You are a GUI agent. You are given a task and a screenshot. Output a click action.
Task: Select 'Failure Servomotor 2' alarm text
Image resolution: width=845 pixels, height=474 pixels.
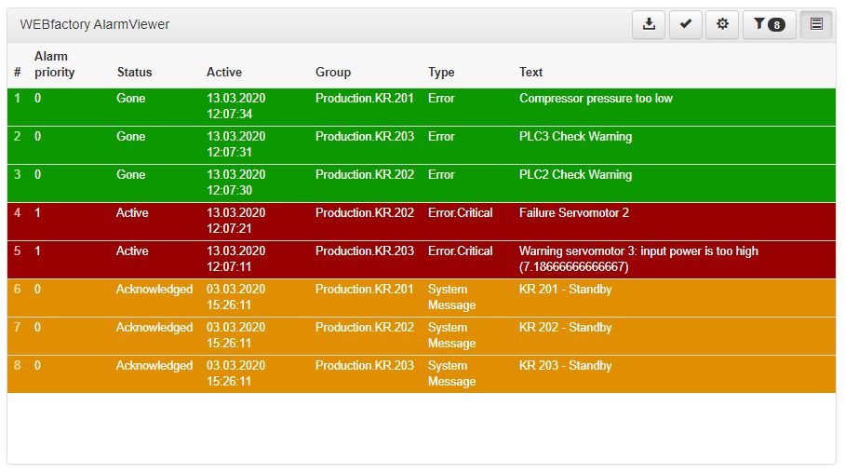click(574, 212)
